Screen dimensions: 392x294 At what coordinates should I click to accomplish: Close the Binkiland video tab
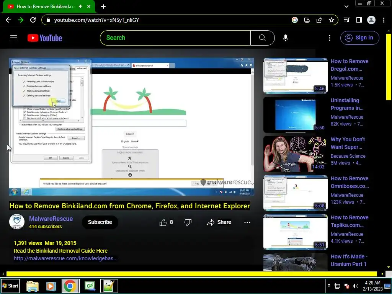pyautogui.click(x=89, y=7)
